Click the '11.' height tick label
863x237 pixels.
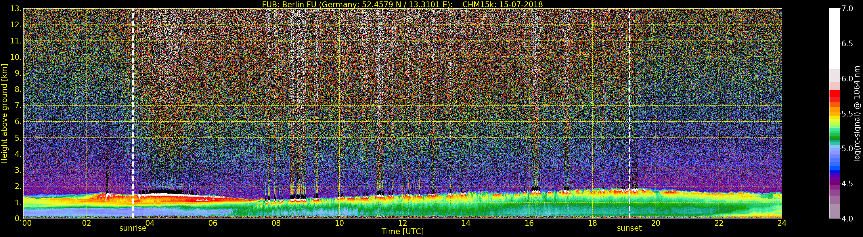[x=16, y=41]
